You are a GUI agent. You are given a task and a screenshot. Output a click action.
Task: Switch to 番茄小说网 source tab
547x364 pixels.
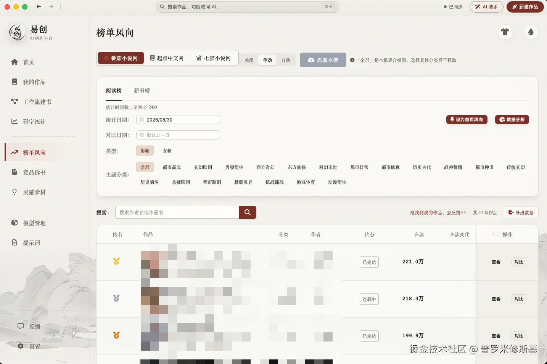pyautogui.click(x=121, y=58)
